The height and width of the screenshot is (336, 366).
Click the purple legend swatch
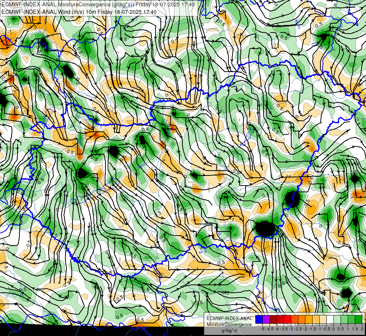266,320
